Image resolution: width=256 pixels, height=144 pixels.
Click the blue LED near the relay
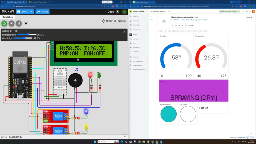86,111
